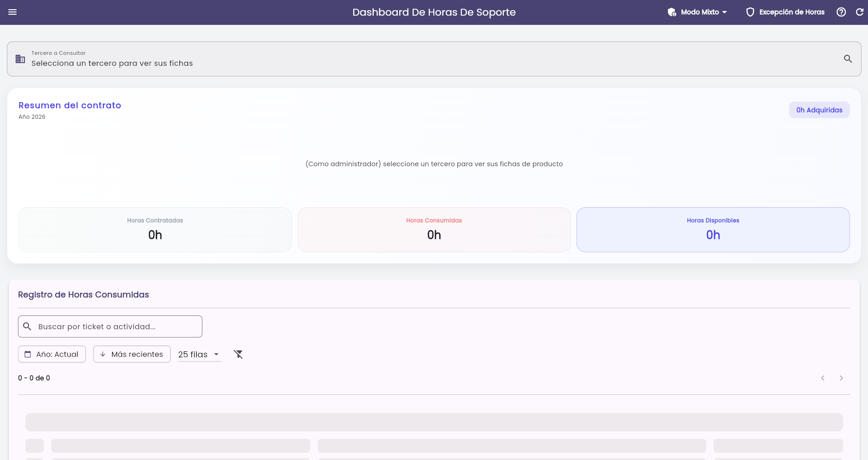Click the Dashboard De Horas De Soporte title
Image resolution: width=868 pixels, height=460 pixels.
(x=434, y=12)
